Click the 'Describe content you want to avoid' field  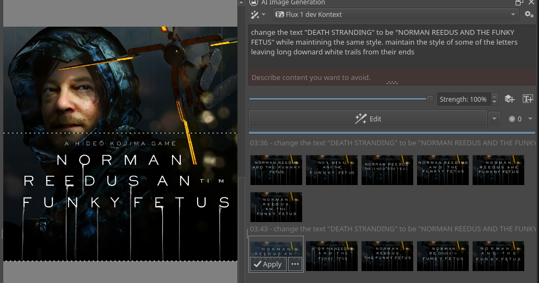point(392,78)
